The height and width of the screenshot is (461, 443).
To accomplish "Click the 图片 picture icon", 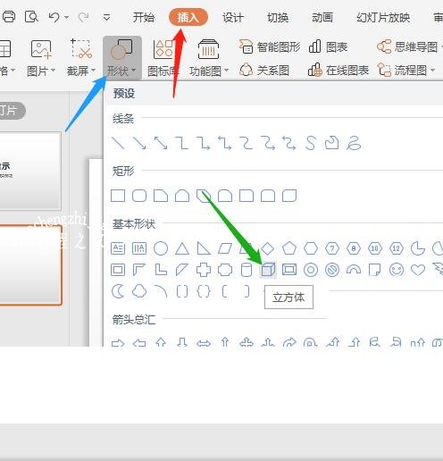I will point(41,48).
